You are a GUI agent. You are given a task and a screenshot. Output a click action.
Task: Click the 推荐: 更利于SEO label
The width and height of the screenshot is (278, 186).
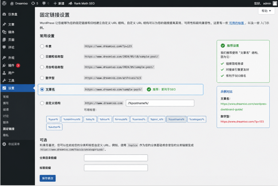click(x=164, y=89)
